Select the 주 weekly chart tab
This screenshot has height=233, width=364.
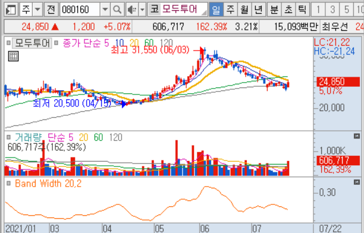230,10
